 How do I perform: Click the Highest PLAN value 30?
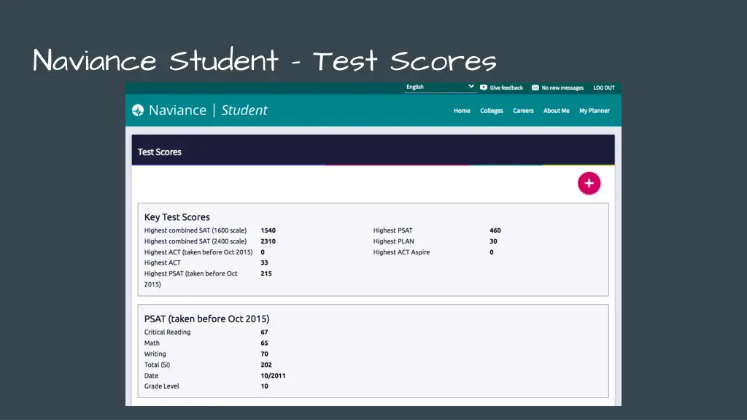(493, 241)
